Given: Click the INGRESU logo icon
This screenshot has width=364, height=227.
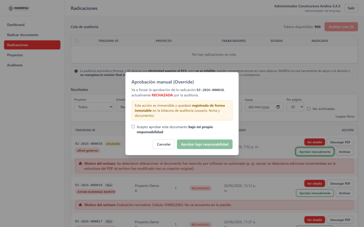Looking at the screenshot, I should click(10, 8).
